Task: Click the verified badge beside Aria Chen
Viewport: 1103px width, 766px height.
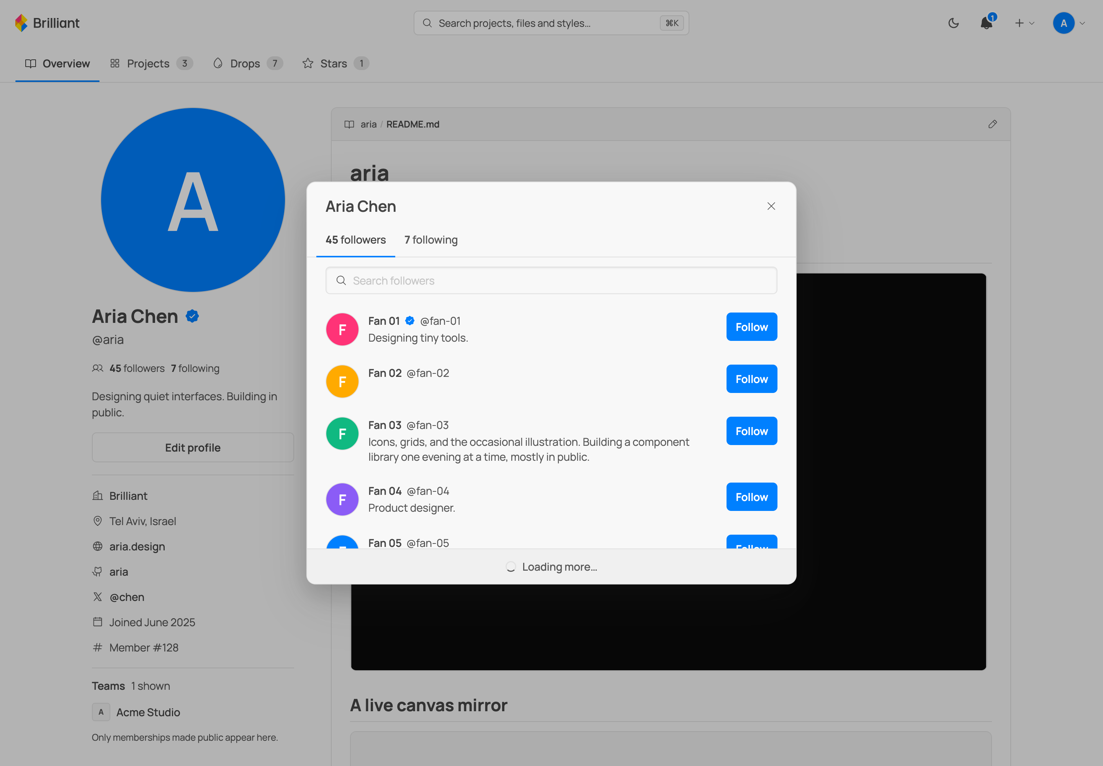Action: coord(192,316)
